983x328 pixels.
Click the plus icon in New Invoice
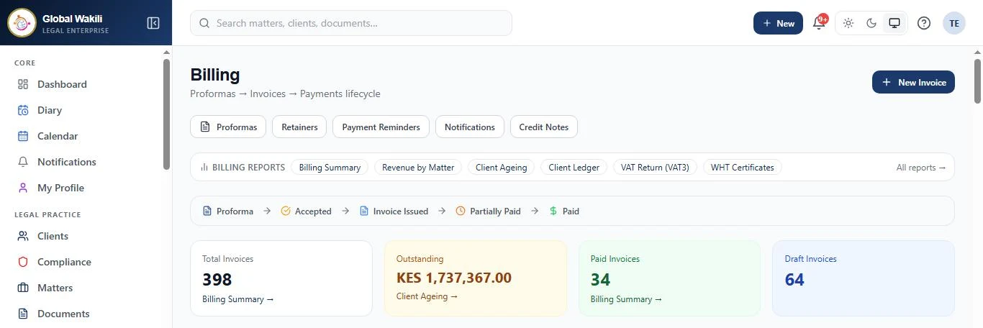click(x=887, y=83)
